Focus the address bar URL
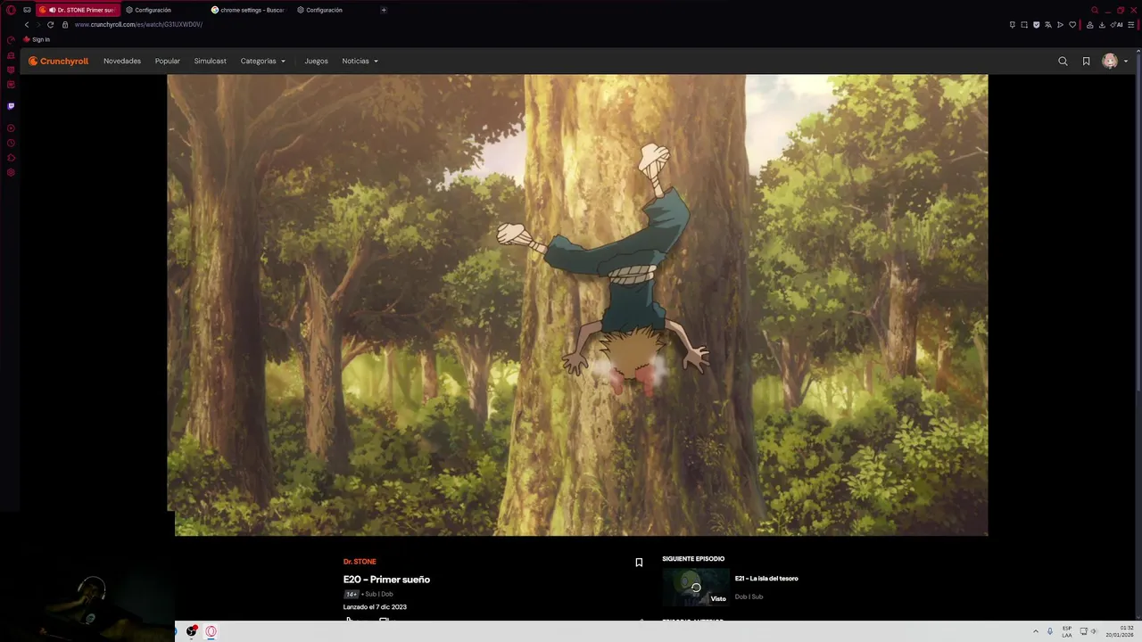The width and height of the screenshot is (1142, 642). pyautogui.click(x=138, y=25)
